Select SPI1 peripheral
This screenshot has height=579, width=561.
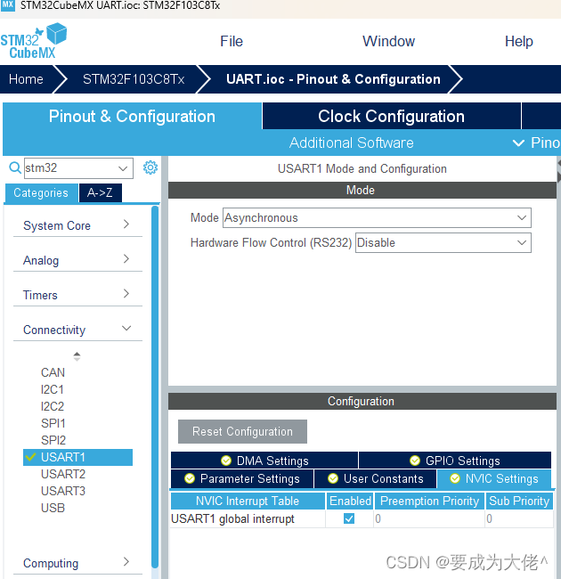(x=53, y=423)
